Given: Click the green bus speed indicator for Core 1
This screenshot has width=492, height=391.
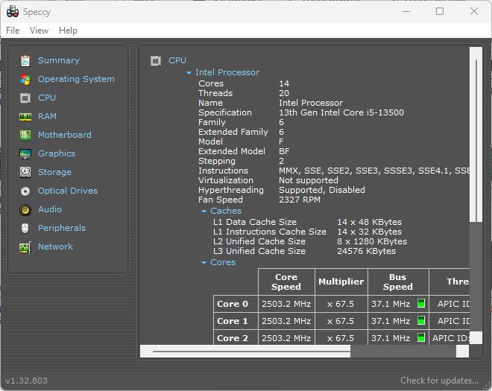Looking at the screenshot, I should point(421,320).
